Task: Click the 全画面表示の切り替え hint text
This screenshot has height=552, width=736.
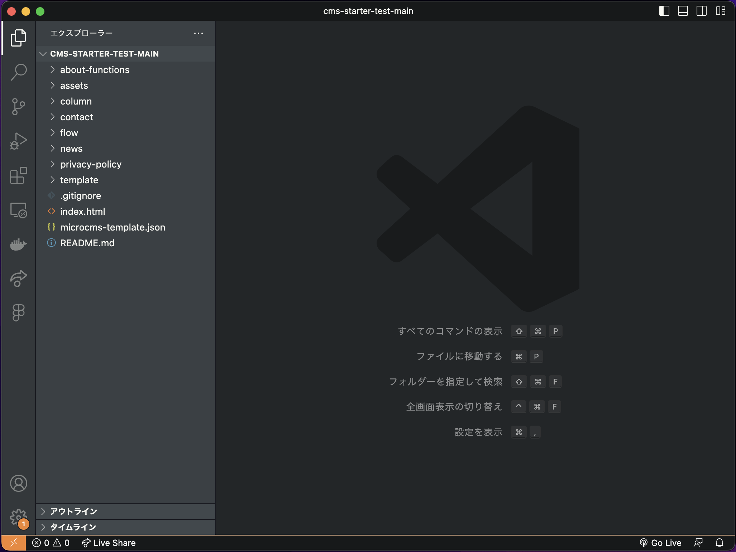Action: [454, 407]
